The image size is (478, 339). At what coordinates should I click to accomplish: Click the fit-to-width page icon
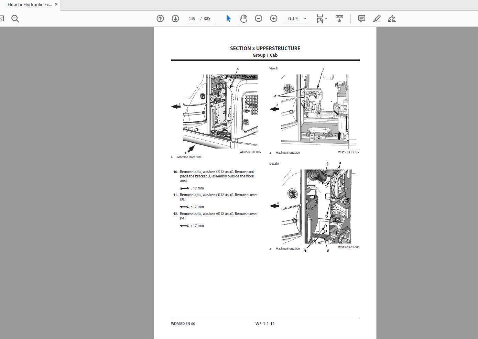319,19
